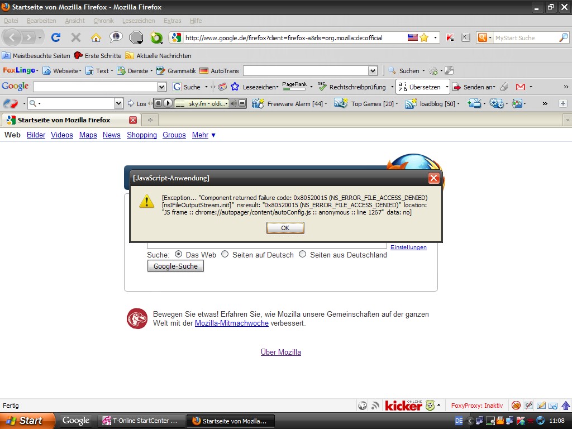Image resolution: width=572 pixels, height=429 pixels.
Task: Click the RSS feed icon in status bar
Action: (x=375, y=406)
